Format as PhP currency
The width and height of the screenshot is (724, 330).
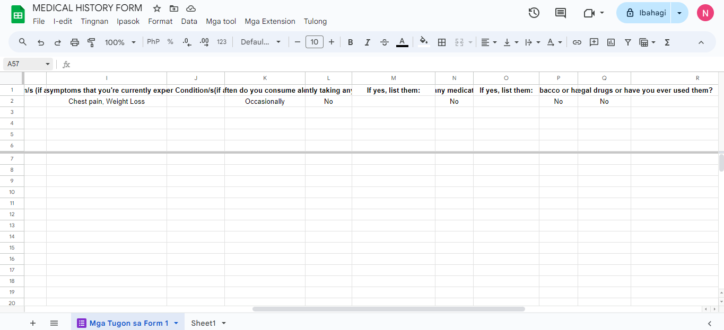[153, 42]
